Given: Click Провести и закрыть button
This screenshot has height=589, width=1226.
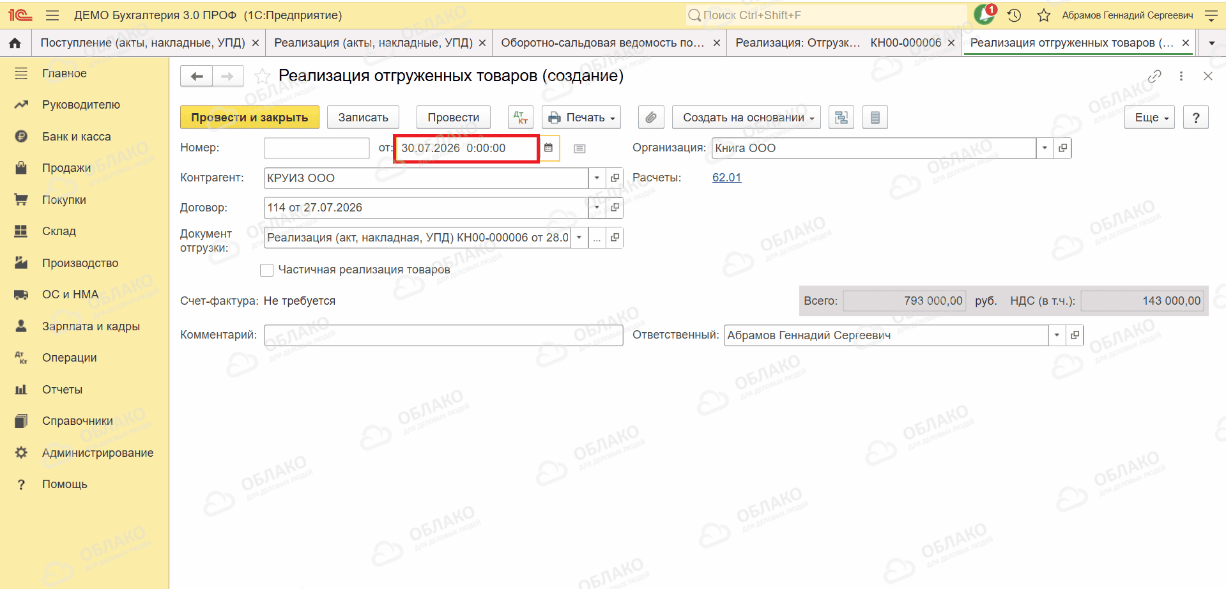Looking at the screenshot, I should point(250,118).
